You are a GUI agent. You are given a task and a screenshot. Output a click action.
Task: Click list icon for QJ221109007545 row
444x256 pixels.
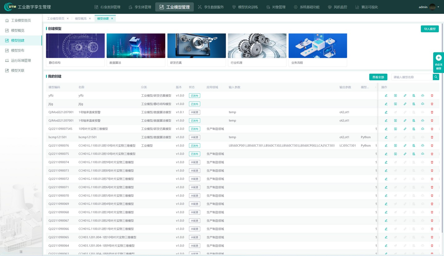(x=414, y=129)
